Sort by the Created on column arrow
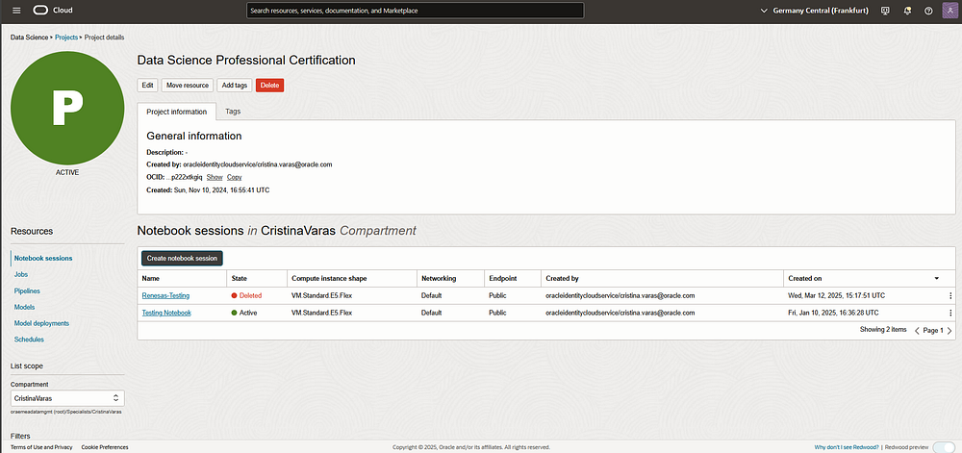962x453 pixels. click(937, 278)
